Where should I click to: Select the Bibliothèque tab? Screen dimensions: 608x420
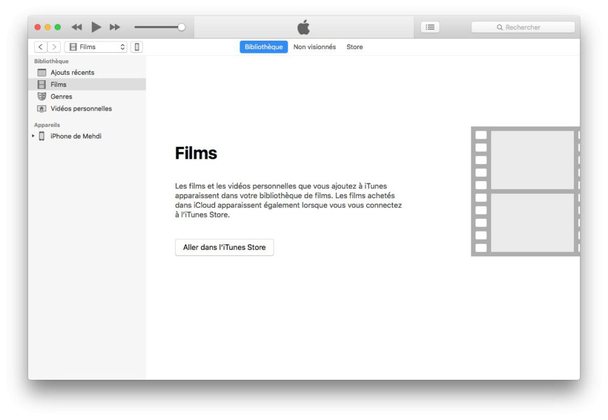pos(263,47)
